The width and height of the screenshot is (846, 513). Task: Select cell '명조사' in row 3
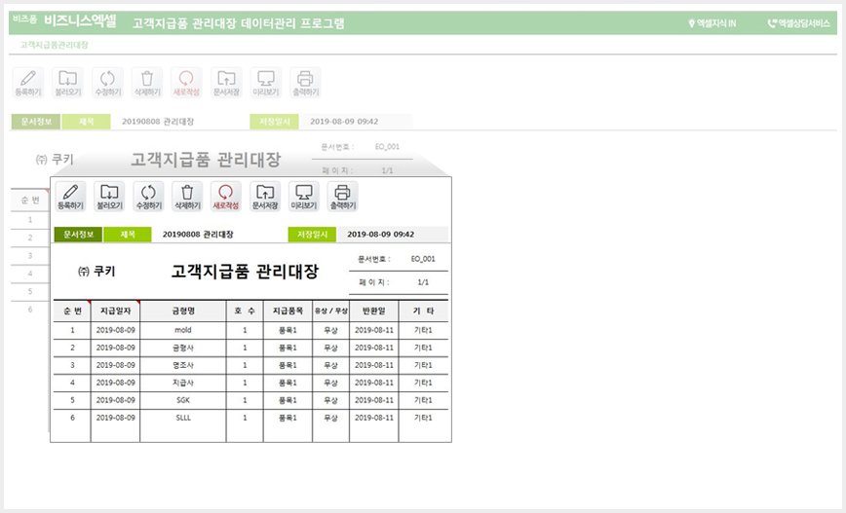pos(183,365)
